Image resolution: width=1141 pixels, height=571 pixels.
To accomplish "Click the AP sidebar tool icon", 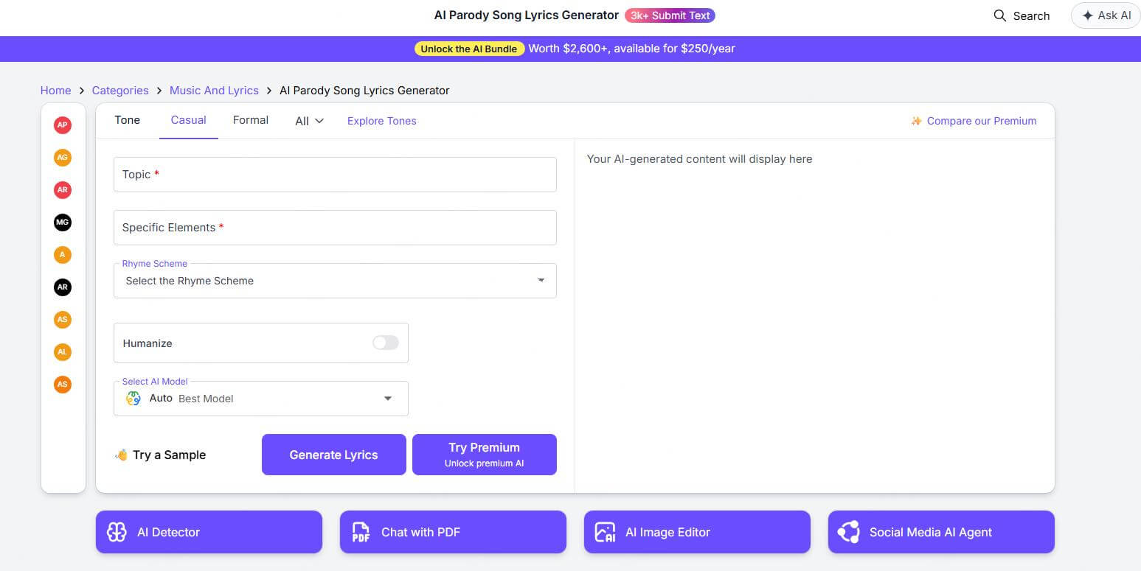I will 62,125.
